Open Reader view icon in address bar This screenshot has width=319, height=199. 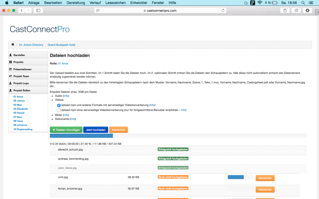98,11
